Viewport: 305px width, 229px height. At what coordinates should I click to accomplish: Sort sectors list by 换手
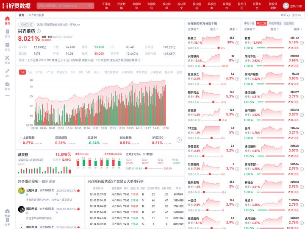(298, 29)
